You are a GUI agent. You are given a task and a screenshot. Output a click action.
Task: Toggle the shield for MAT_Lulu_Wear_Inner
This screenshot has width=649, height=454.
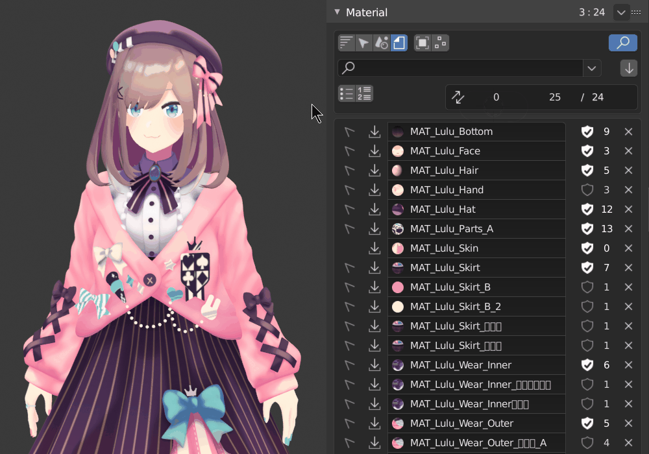[x=587, y=364]
